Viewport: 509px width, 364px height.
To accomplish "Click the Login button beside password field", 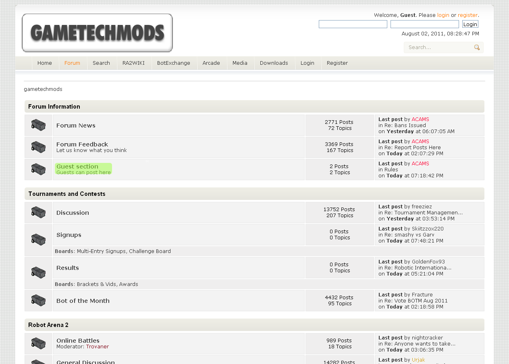I will click(470, 24).
